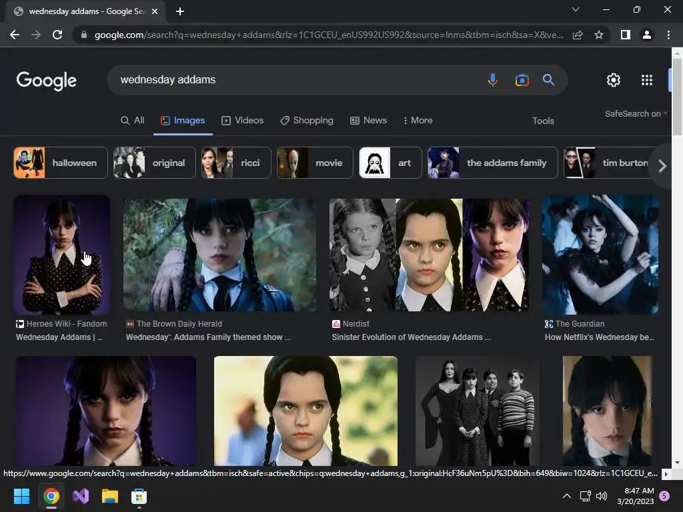Open The Guardian dancing image result
This screenshot has width=683, height=512.
600,255
